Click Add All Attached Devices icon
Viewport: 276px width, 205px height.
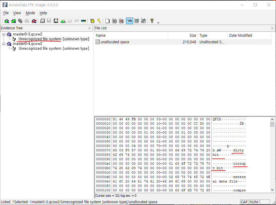pyautogui.click(x=14, y=21)
